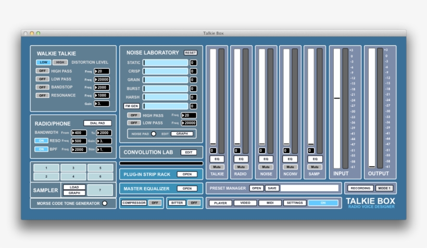Adjust the BURST noise slider
Viewport: 427px width, 248px height.
coord(165,89)
